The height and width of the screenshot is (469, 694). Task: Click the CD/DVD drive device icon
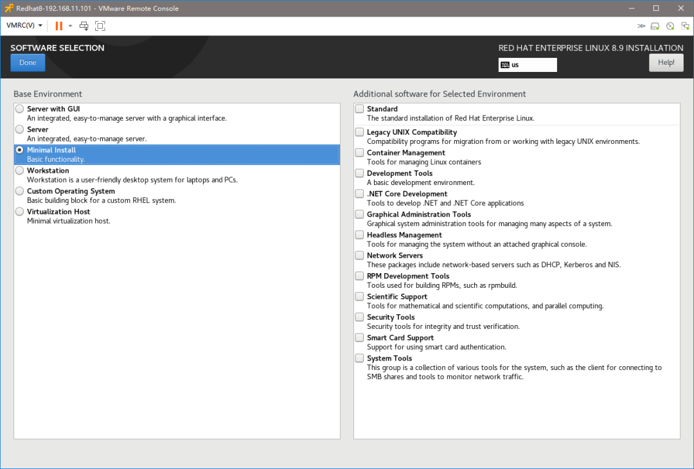tap(670, 26)
